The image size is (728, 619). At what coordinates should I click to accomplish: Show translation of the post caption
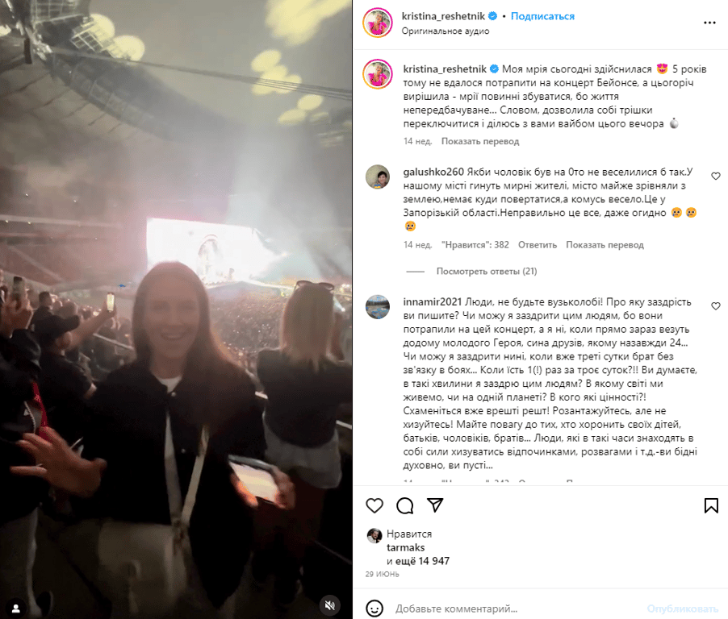click(x=480, y=141)
